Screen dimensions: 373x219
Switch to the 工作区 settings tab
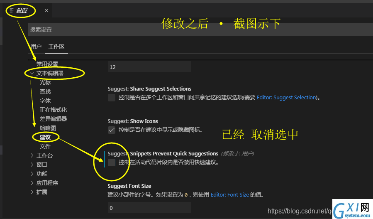tap(56, 47)
